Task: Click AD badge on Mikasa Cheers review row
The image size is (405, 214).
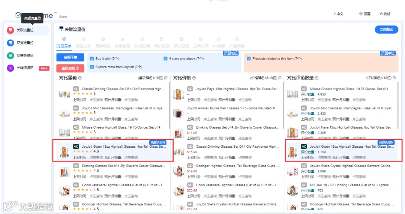Action: (304, 89)
